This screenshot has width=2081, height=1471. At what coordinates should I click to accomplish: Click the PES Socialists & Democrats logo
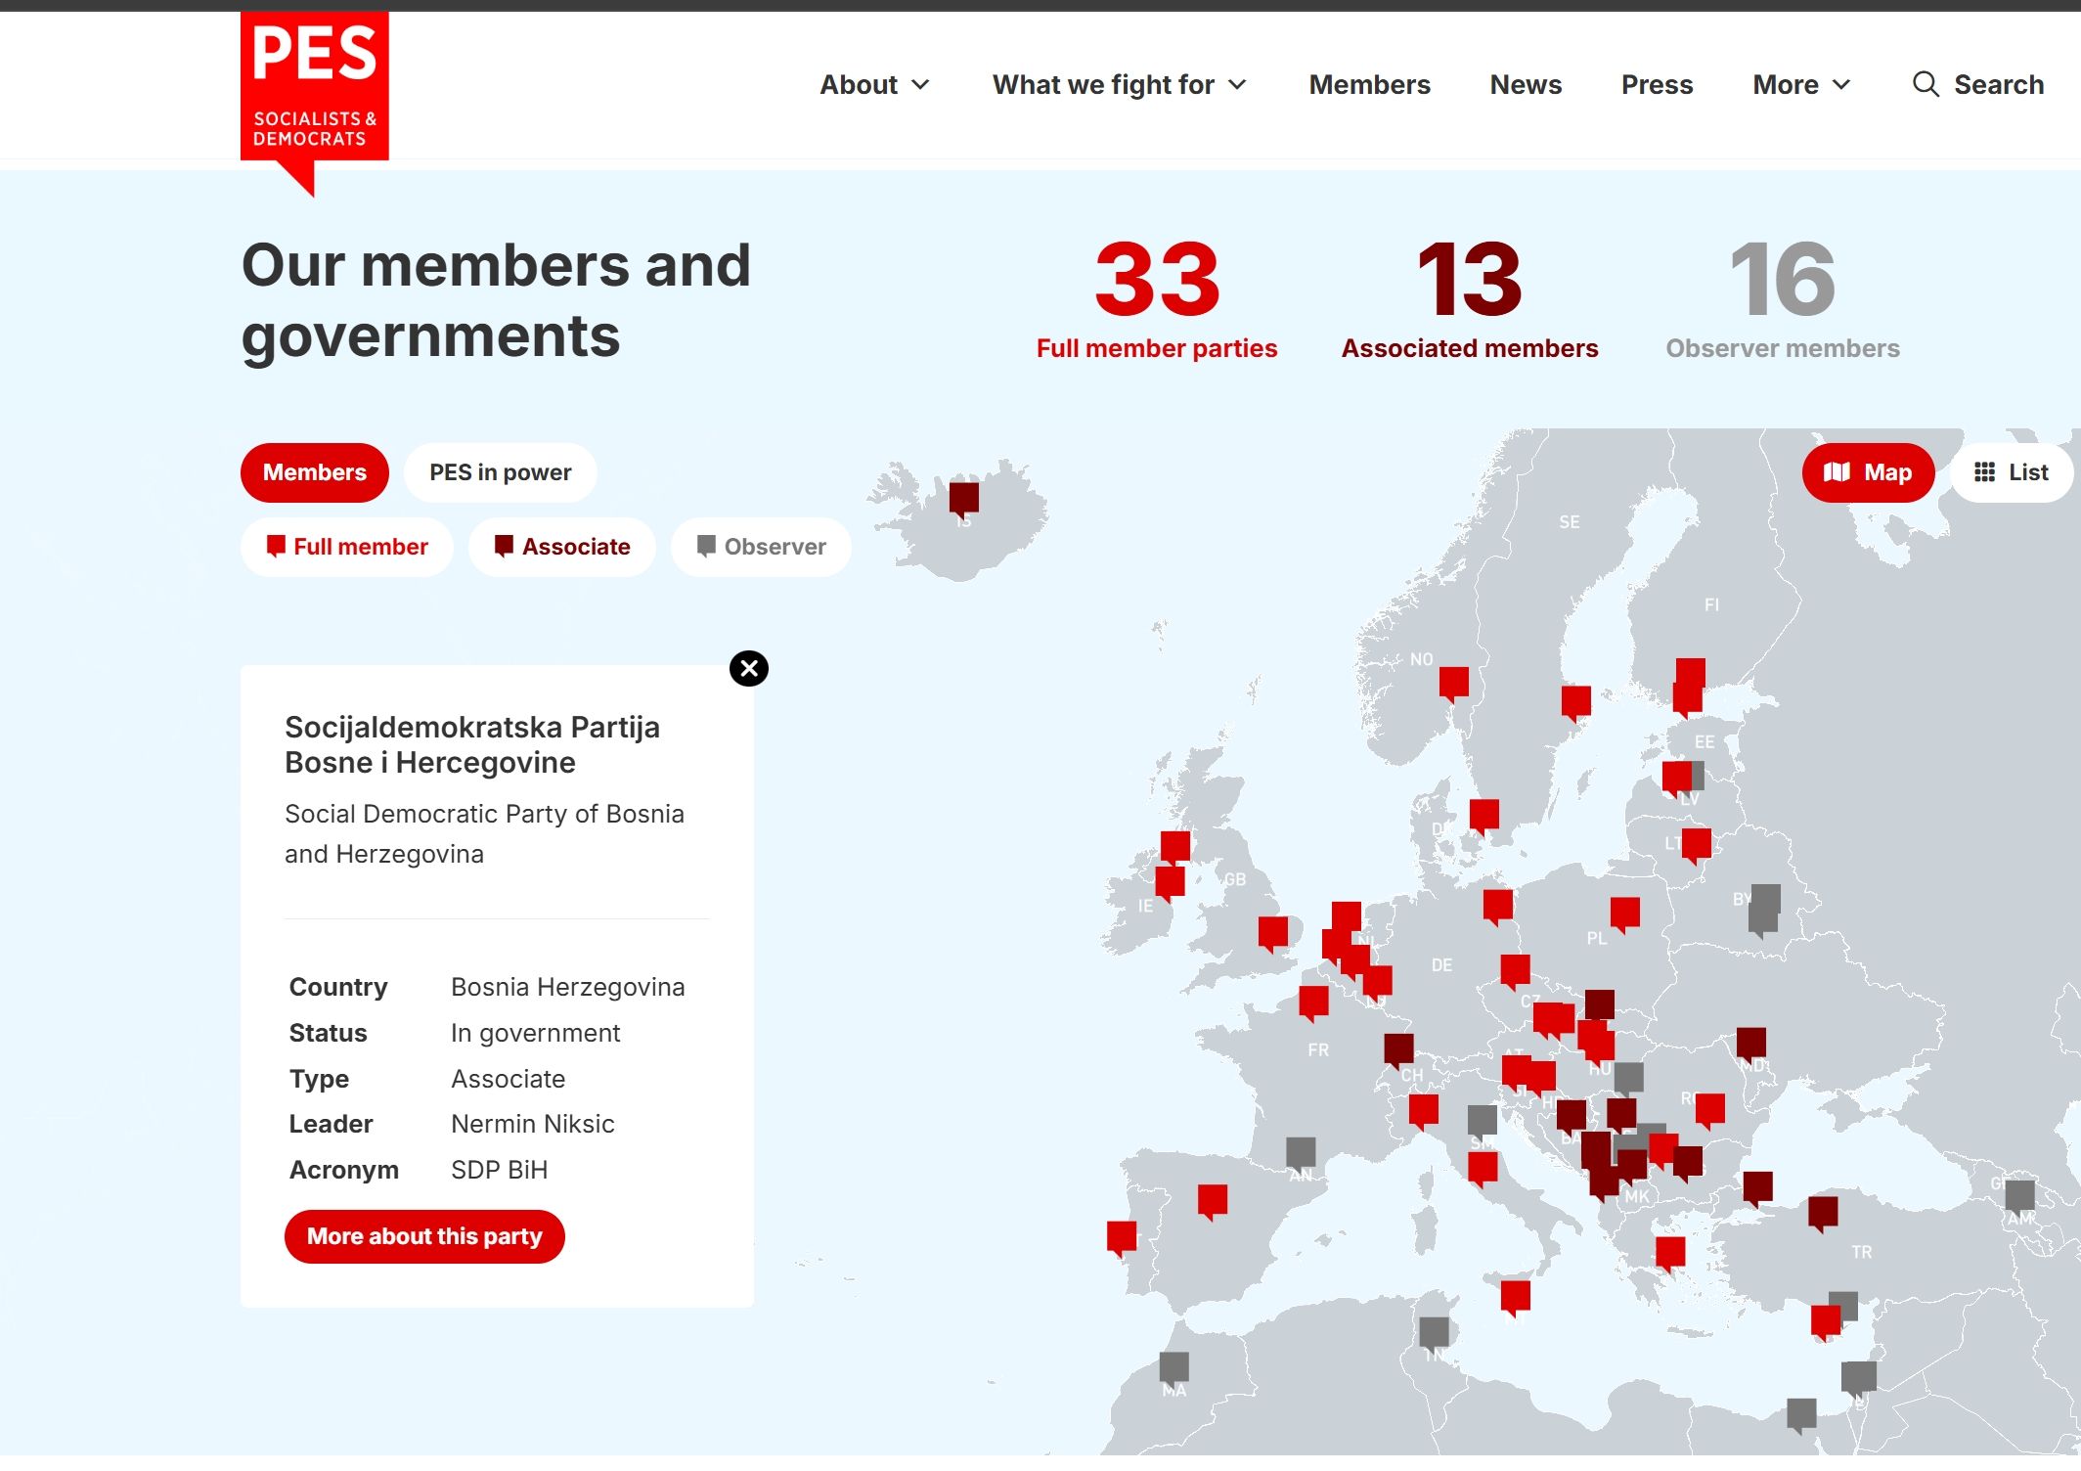coord(314,86)
